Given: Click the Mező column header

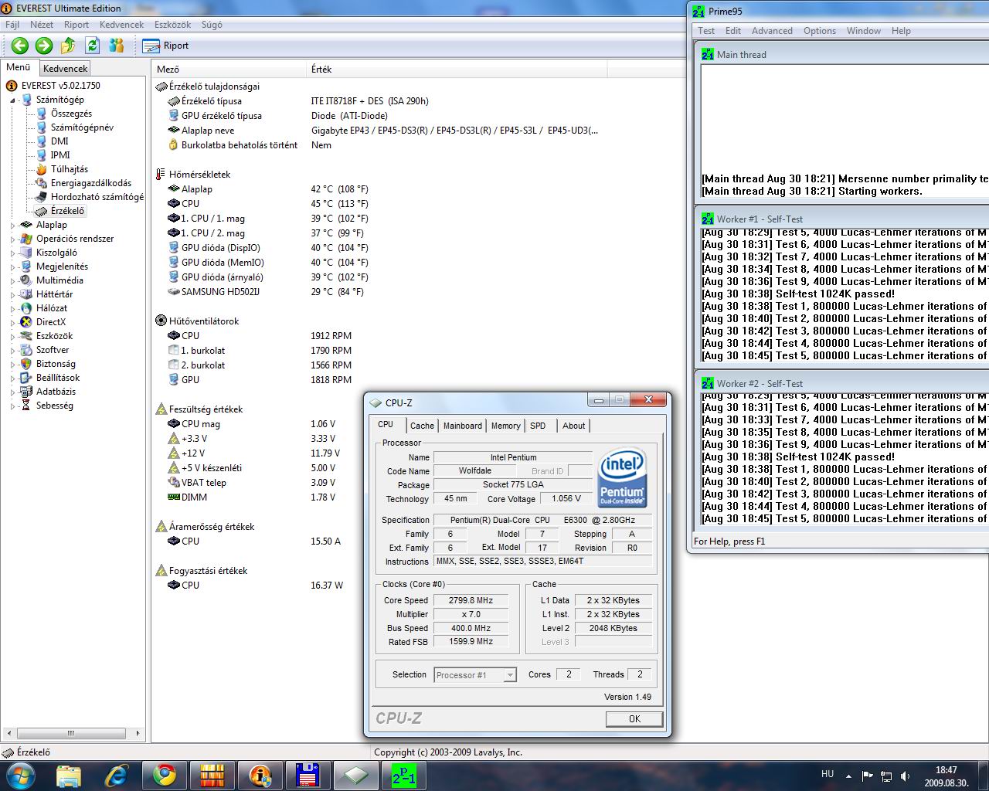Looking at the screenshot, I should pyautogui.click(x=229, y=69).
